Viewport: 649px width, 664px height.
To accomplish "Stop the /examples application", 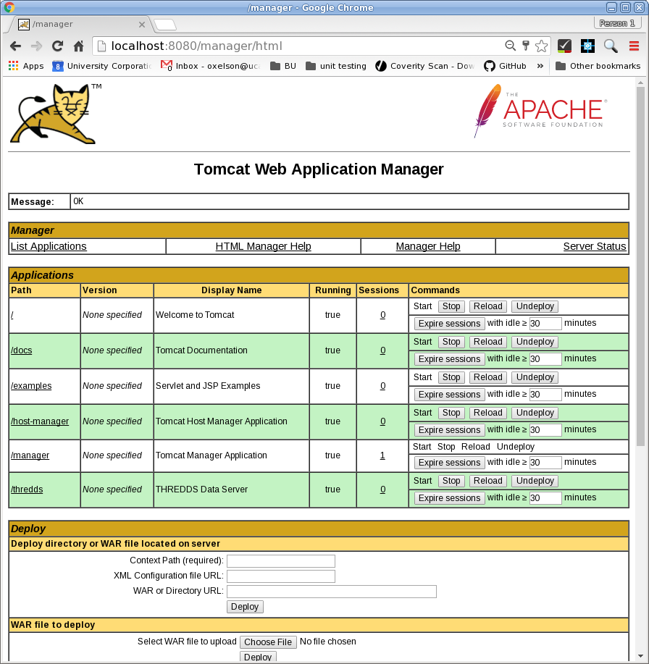I will 451,377.
